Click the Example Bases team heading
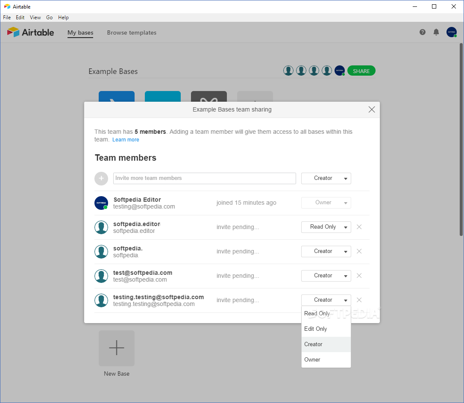The image size is (464, 403). click(x=113, y=71)
